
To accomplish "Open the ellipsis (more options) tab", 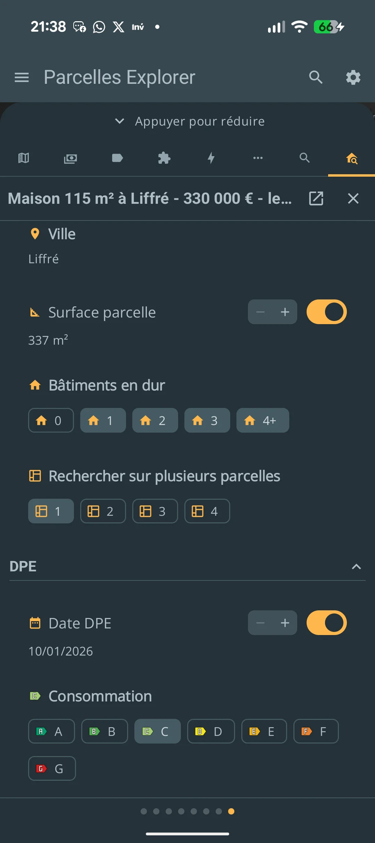I will (x=258, y=158).
